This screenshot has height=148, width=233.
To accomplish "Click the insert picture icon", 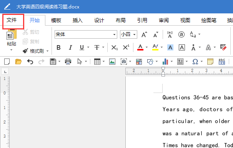I will [112, 62].
